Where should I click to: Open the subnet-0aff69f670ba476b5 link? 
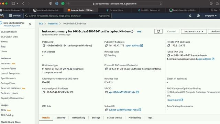[123, 110]
